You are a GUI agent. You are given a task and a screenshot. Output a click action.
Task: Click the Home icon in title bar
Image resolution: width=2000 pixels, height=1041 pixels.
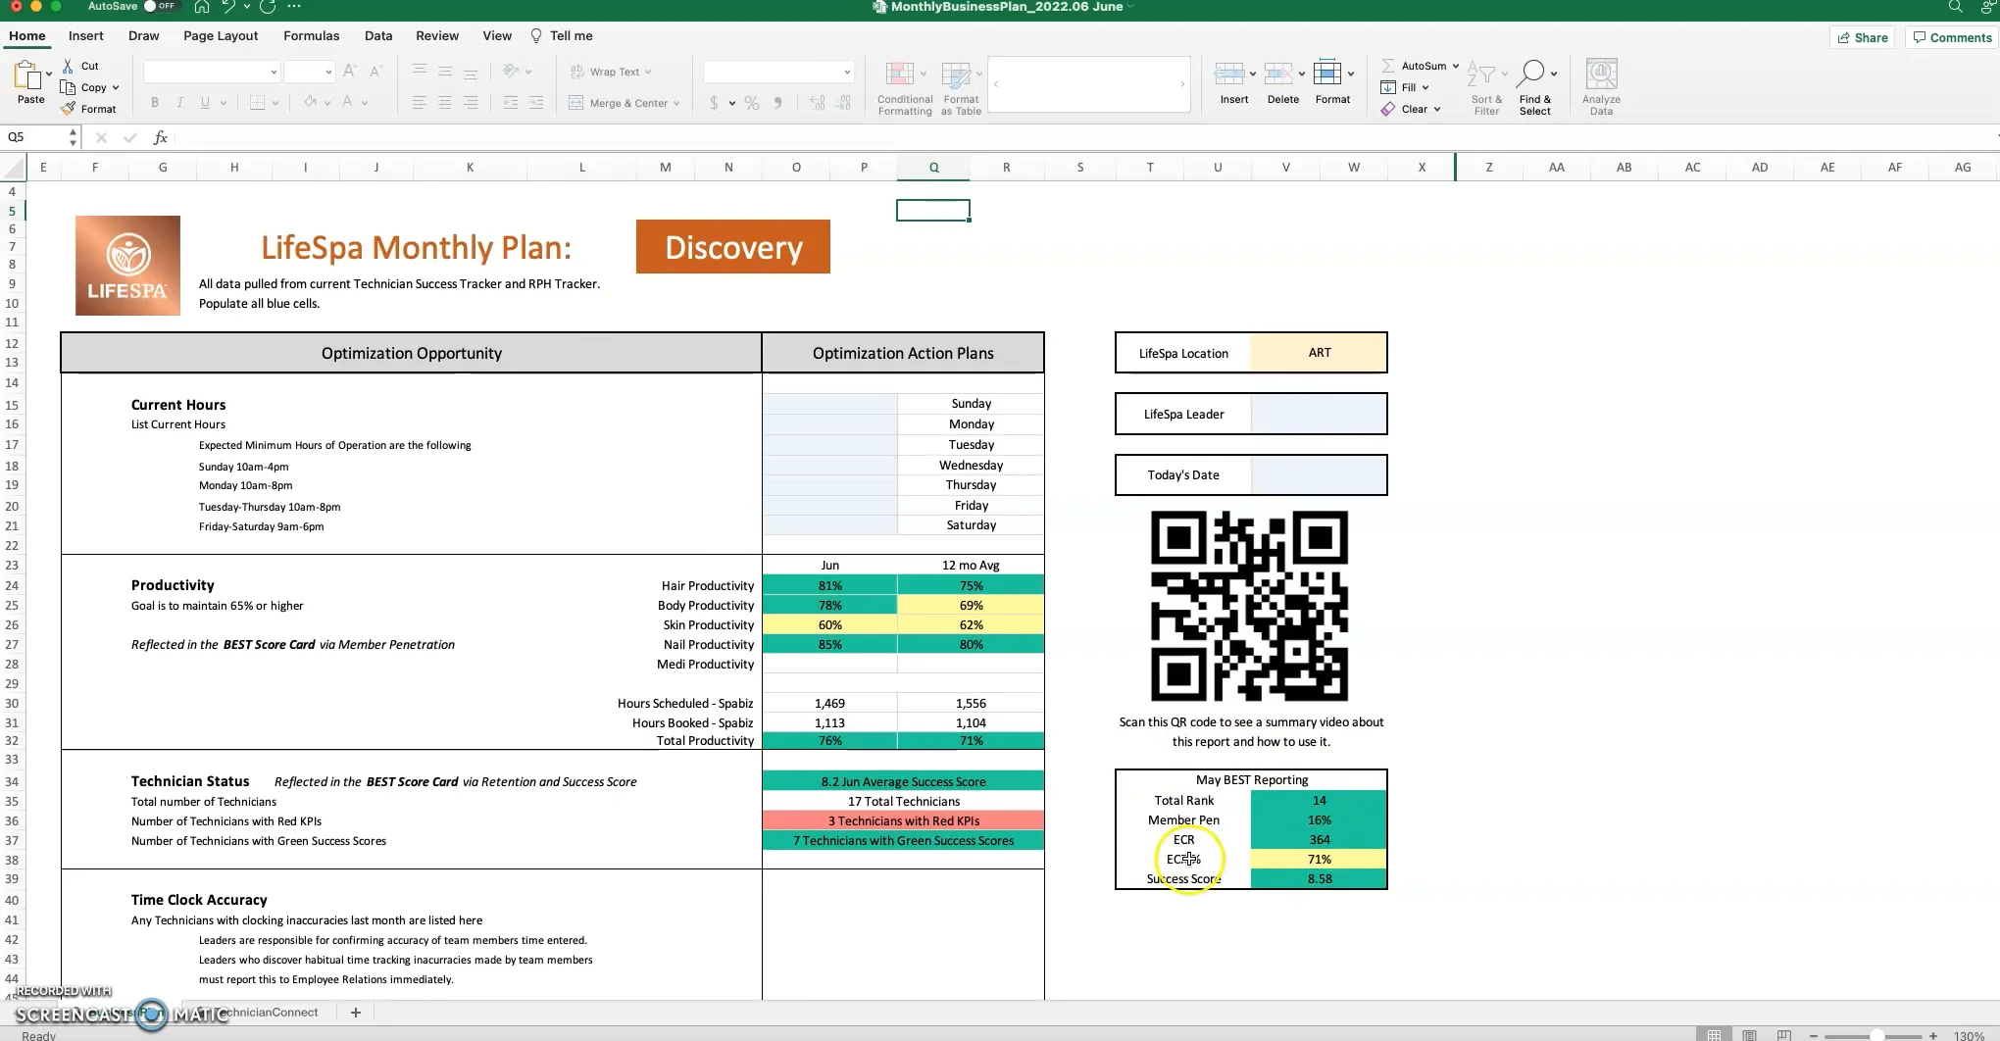tap(201, 7)
